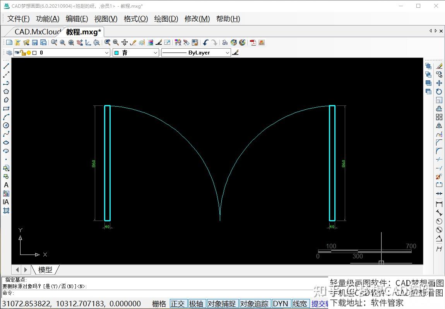Switch to the 教程.mxg* tab
This screenshot has width=445, height=309.
(x=84, y=32)
